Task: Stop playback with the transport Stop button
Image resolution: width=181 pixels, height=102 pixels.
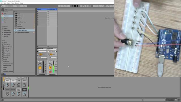Action: (75, 6)
